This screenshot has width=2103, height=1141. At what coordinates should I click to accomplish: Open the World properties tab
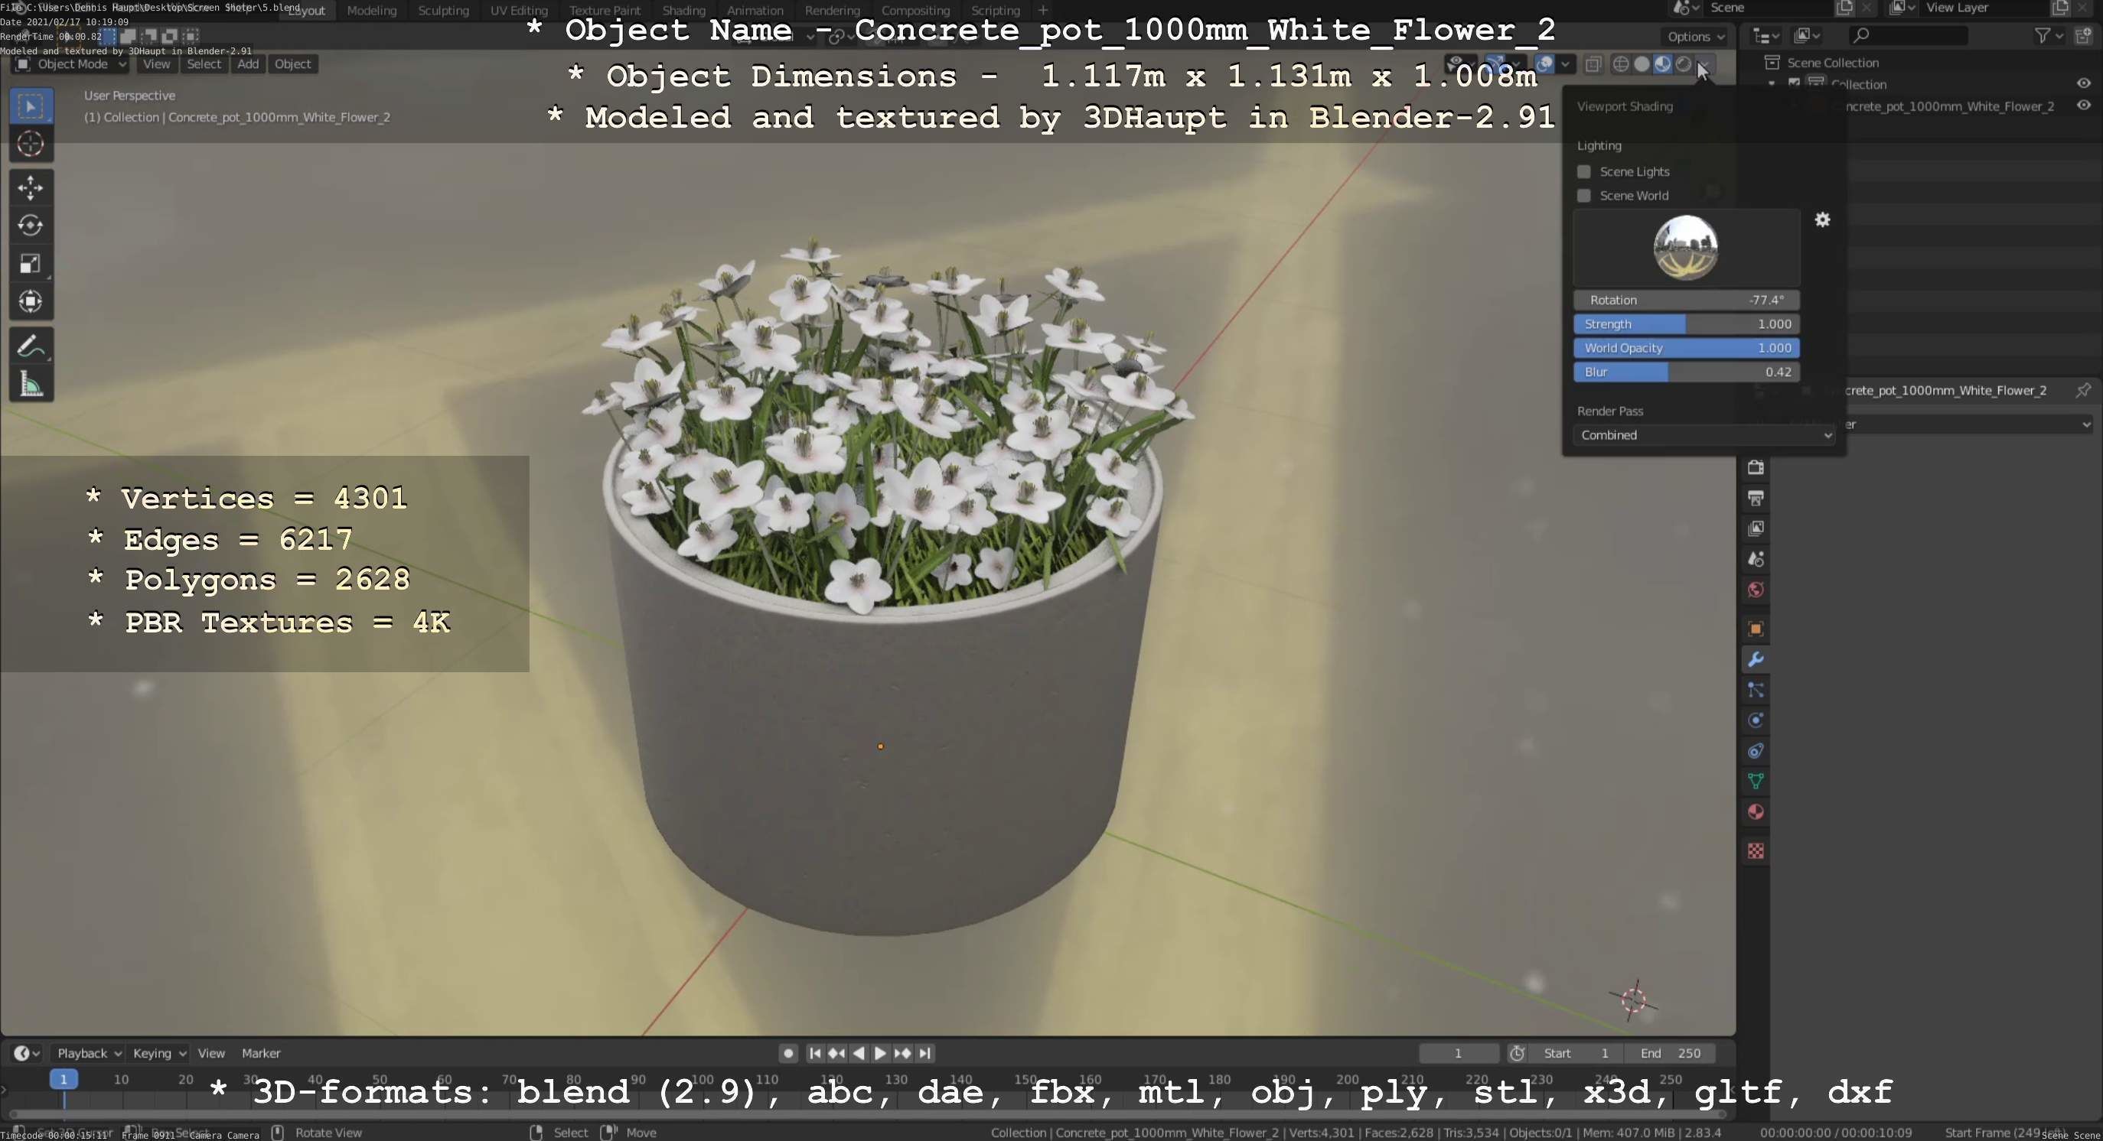point(1756,590)
